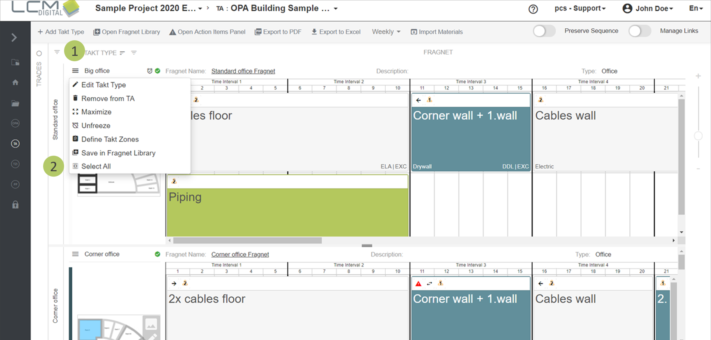Open the help question mark icon

tap(533, 9)
